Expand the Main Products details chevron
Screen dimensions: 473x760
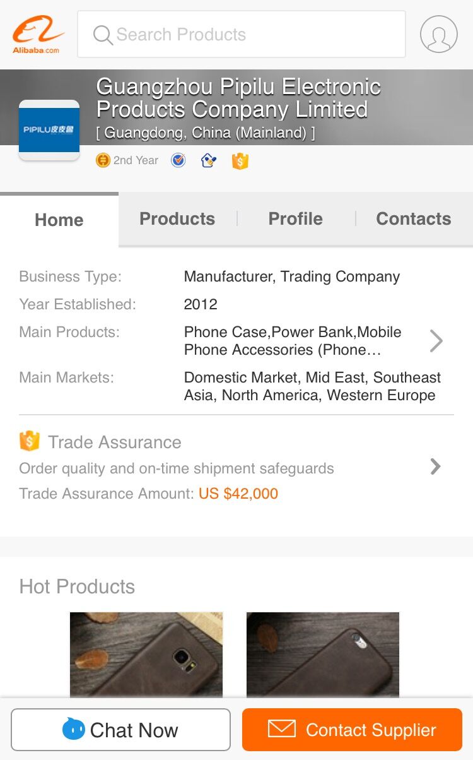pyautogui.click(x=436, y=341)
